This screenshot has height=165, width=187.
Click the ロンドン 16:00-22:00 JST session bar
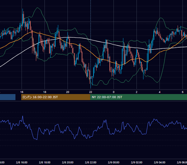point(56,97)
